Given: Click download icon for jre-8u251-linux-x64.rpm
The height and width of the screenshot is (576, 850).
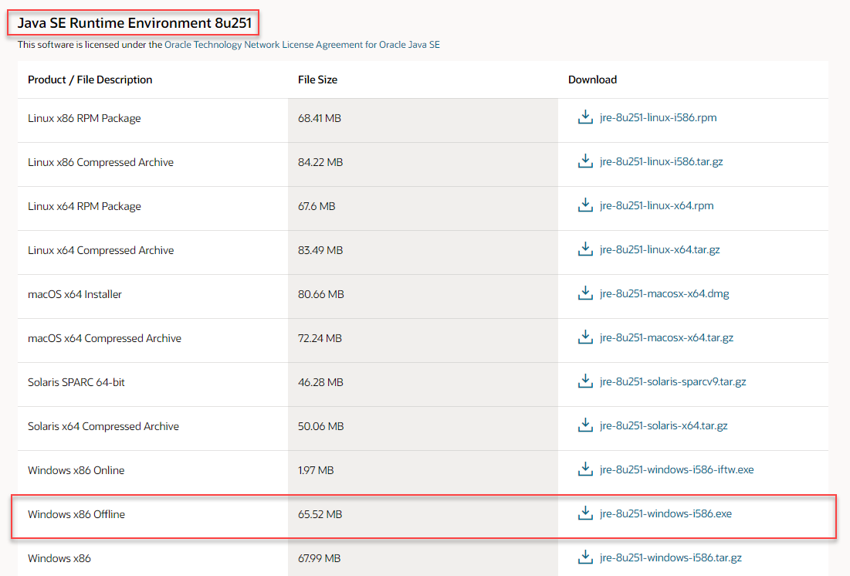Looking at the screenshot, I should (585, 205).
